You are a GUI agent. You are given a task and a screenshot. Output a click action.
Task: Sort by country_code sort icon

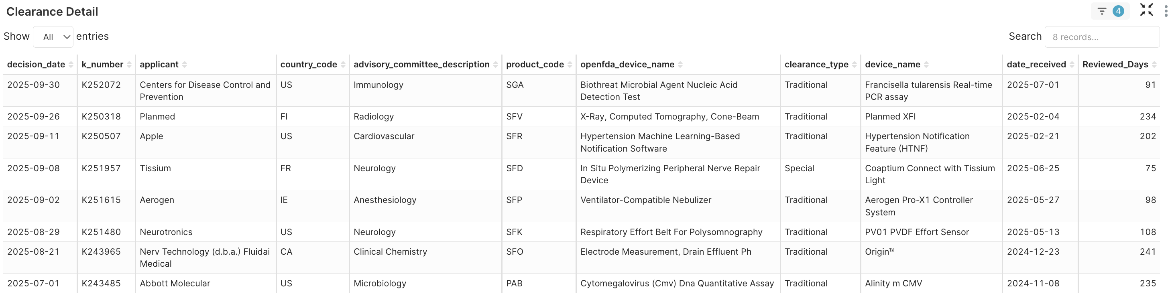(343, 65)
